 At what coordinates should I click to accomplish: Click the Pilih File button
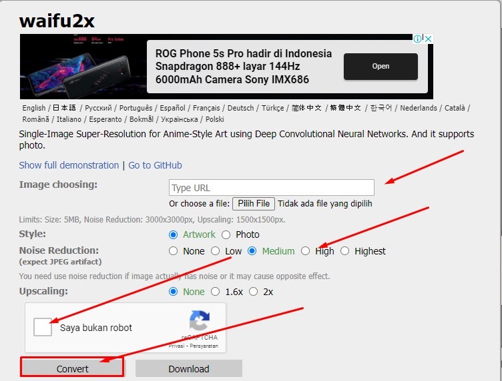point(254,204)
